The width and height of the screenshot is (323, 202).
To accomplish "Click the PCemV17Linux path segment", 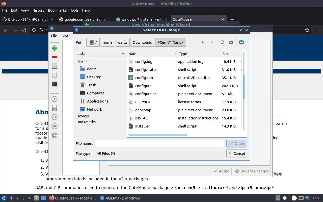I will [171, 42].
